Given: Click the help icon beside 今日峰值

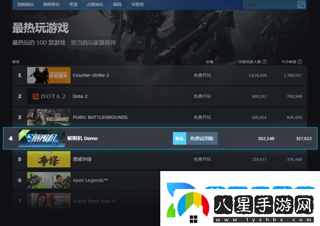Looking at the screenshot, I should click(x=300, y=62).
